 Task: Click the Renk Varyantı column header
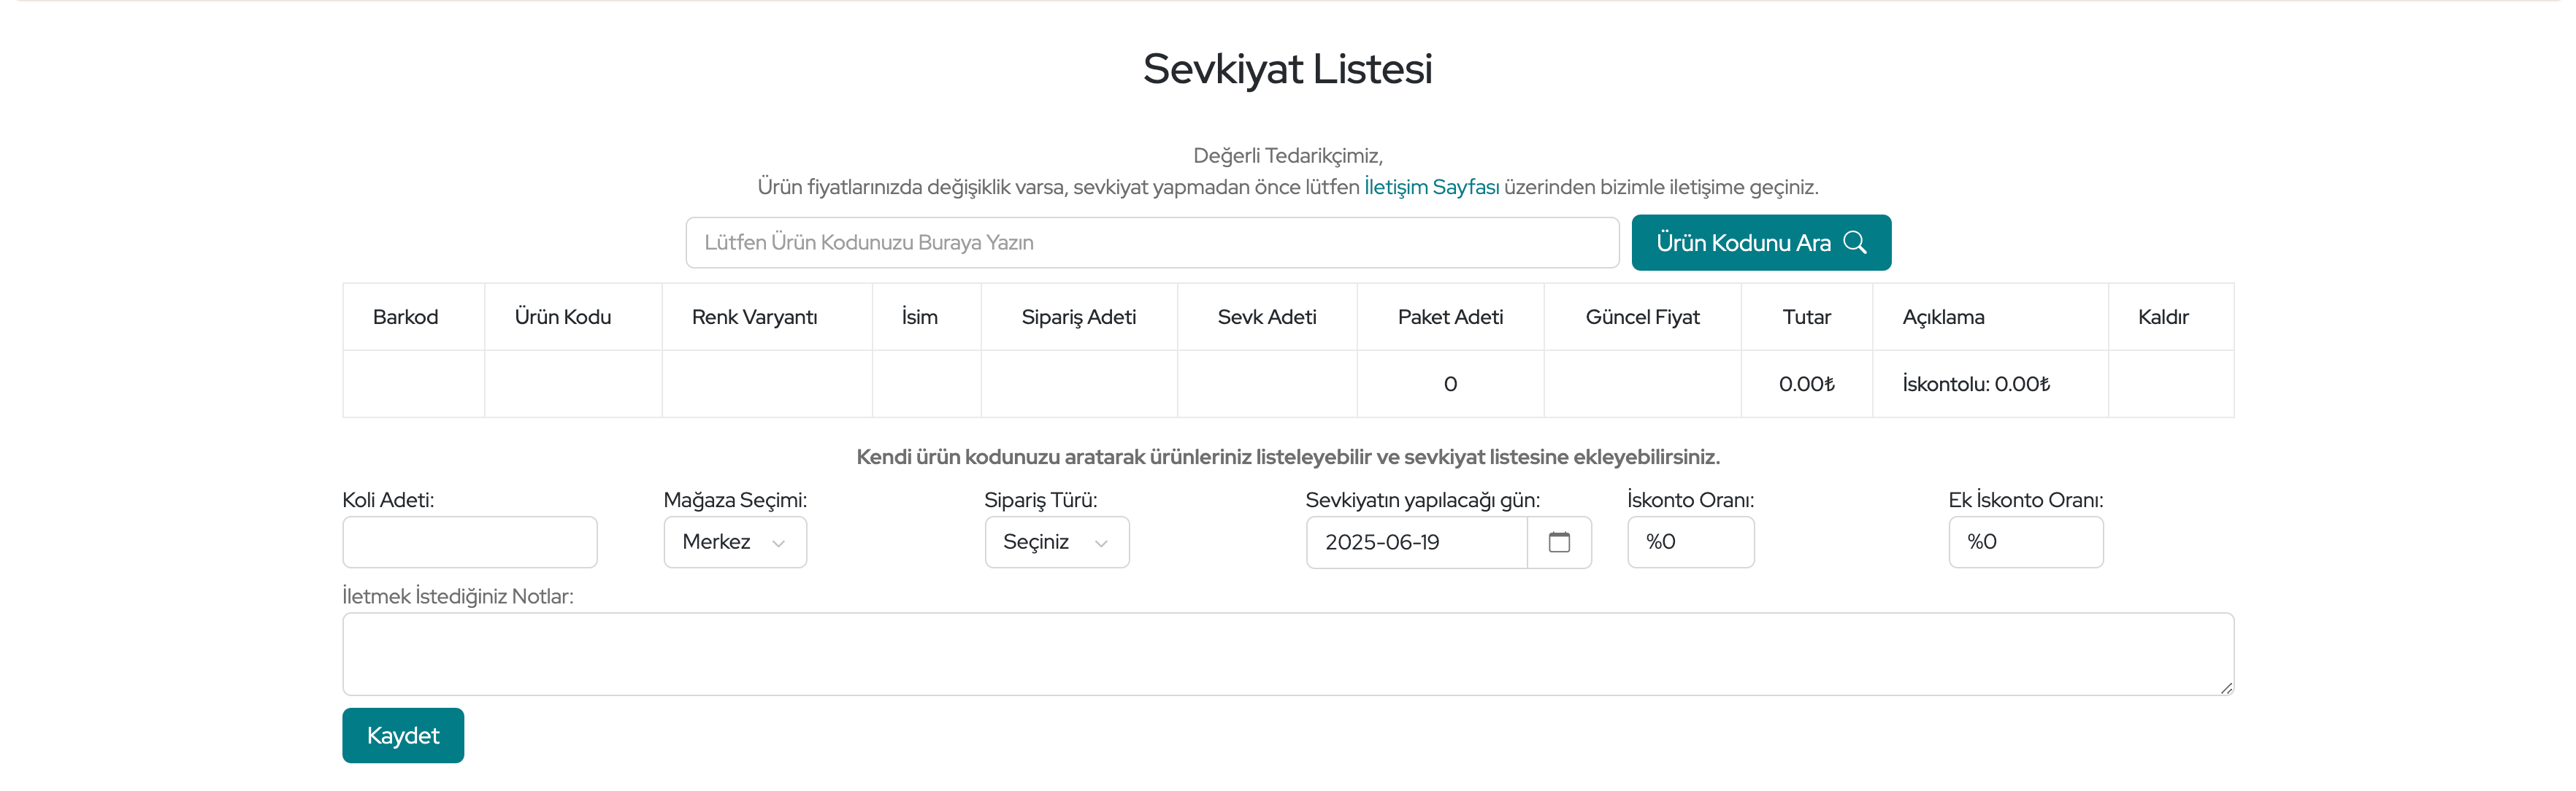point(754,317)
